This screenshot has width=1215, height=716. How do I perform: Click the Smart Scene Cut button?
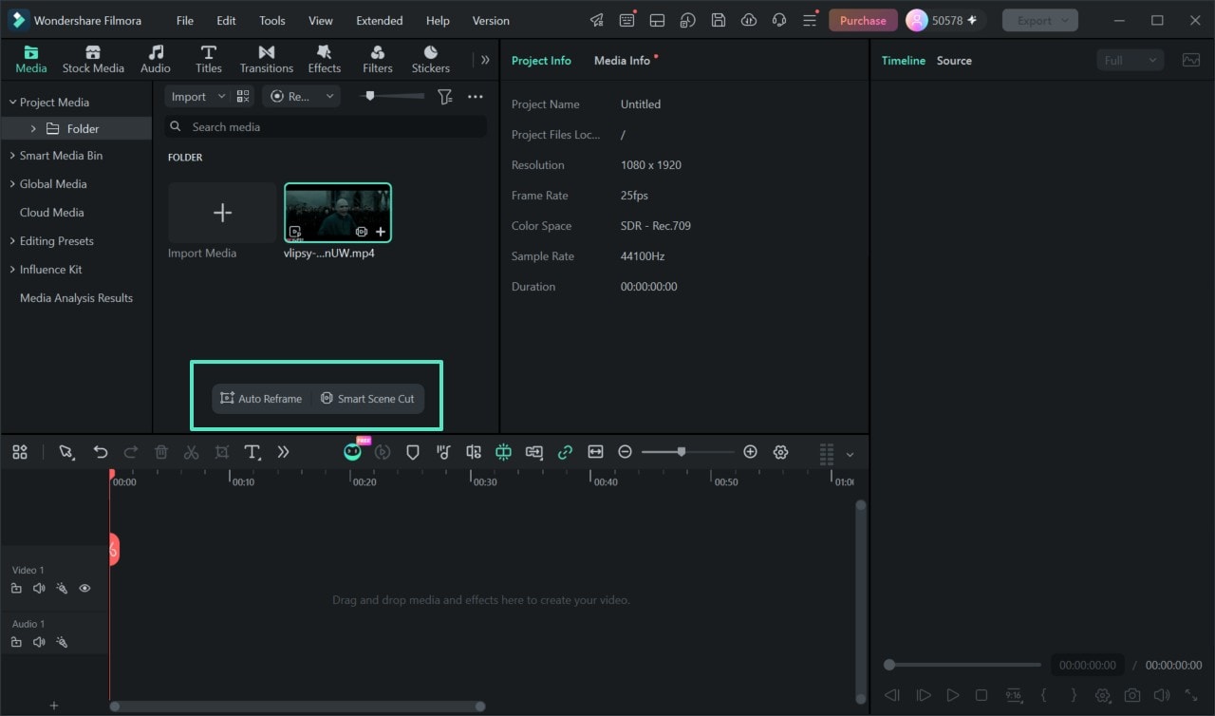pyautogui.click(x=367, y=399)
